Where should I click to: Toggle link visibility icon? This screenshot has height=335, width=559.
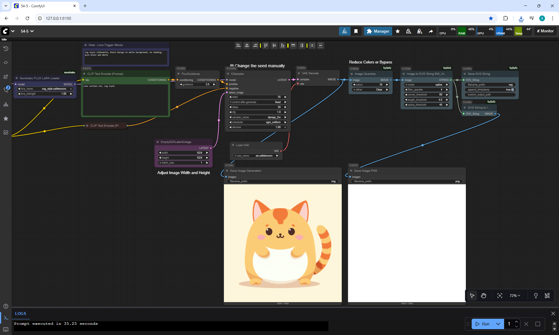(x=547, y=296)
